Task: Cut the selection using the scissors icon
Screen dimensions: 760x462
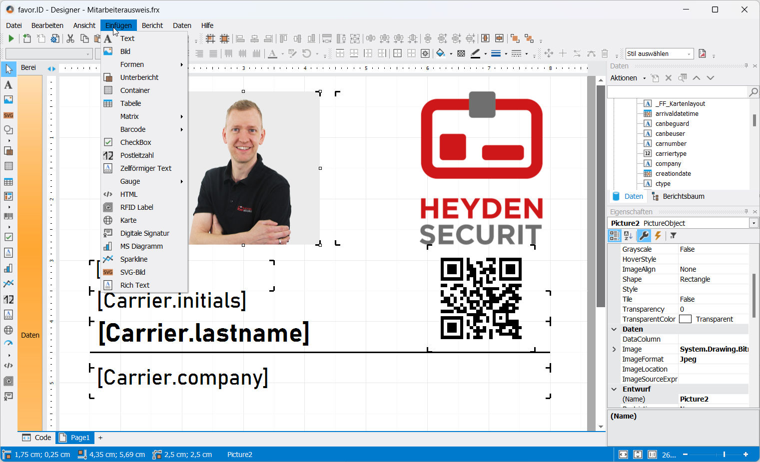Action: click(70, 38)
